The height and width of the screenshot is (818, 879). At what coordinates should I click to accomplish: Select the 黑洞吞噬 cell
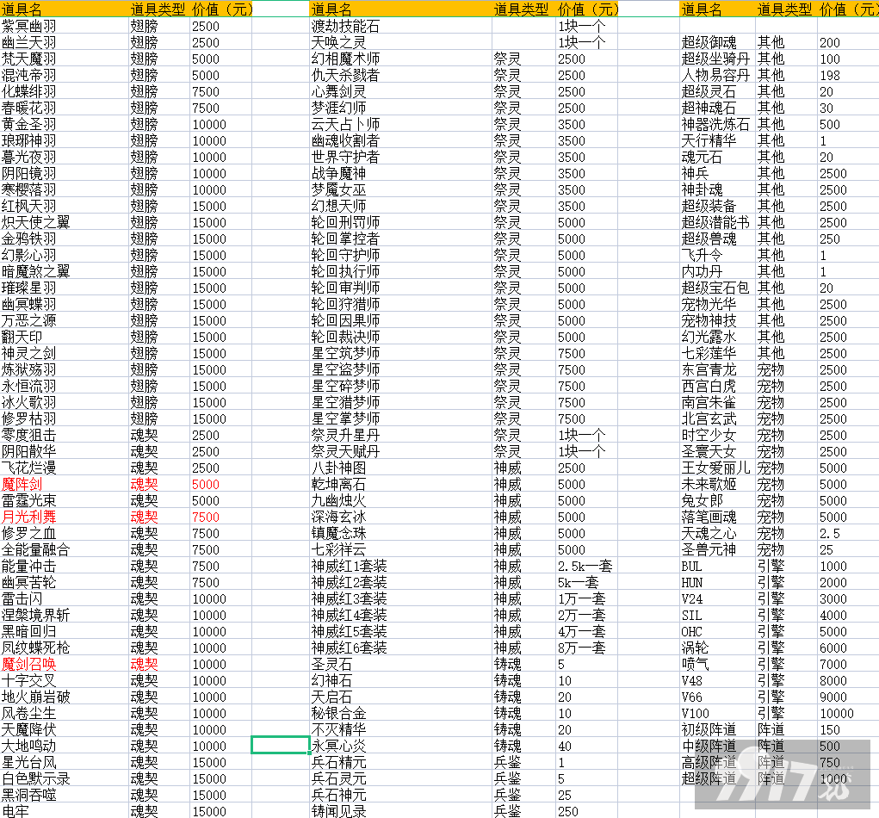[29, 795]
